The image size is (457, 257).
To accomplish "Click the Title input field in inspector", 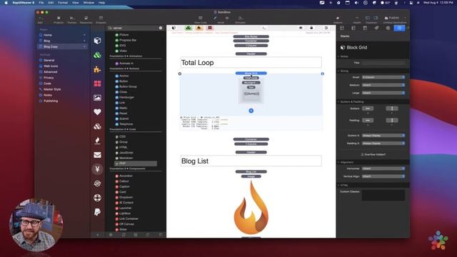I will (383, 63).
